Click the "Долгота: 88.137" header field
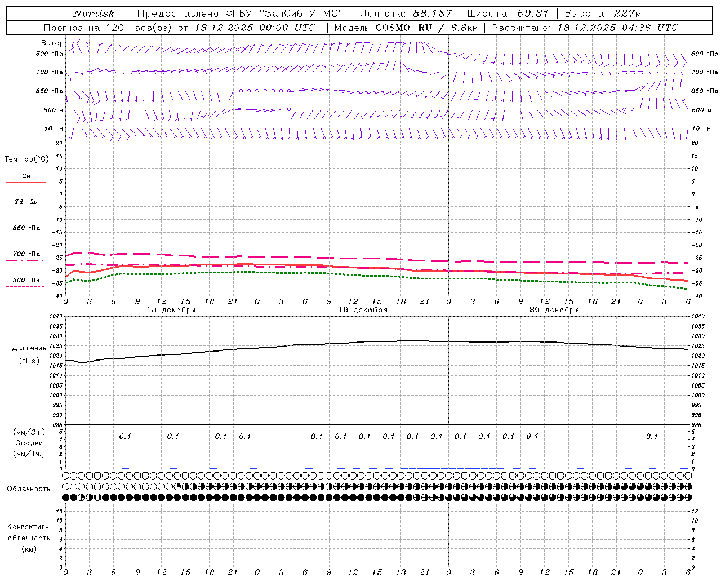The width and height of the screenshot is (721, 577). click(406, 14)
